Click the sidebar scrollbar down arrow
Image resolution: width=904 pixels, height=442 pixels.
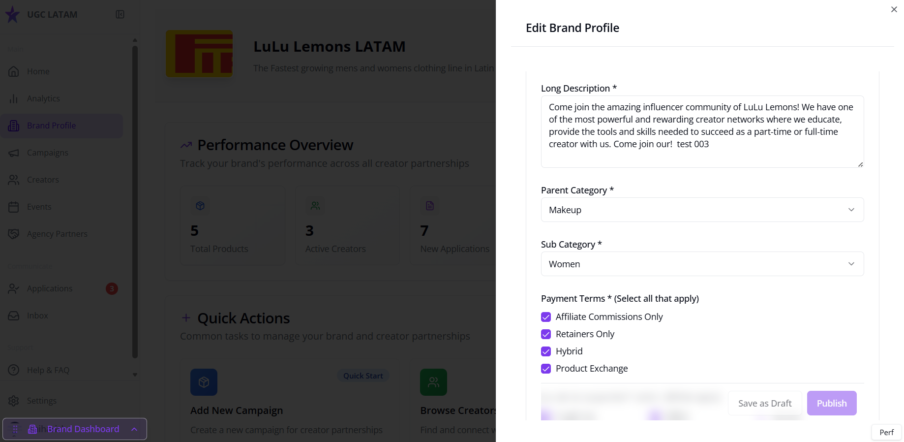(135, 375)
